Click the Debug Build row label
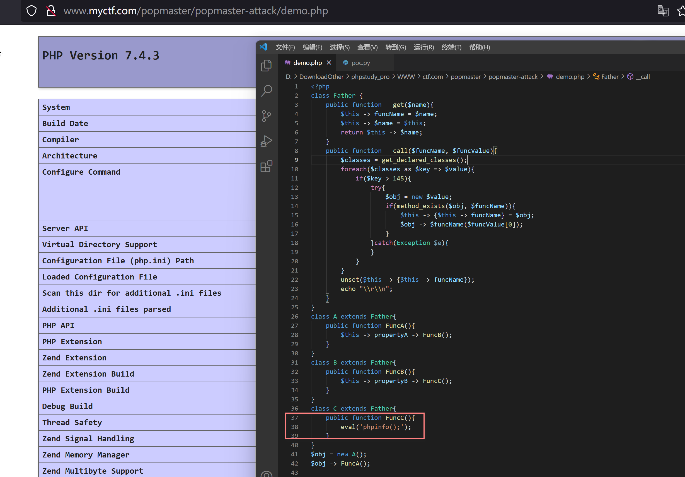 67,406
